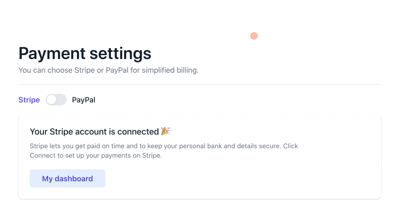Click the Payment settings heading
Viewport: 397px width, 220px height.
(x=85, y=53)
